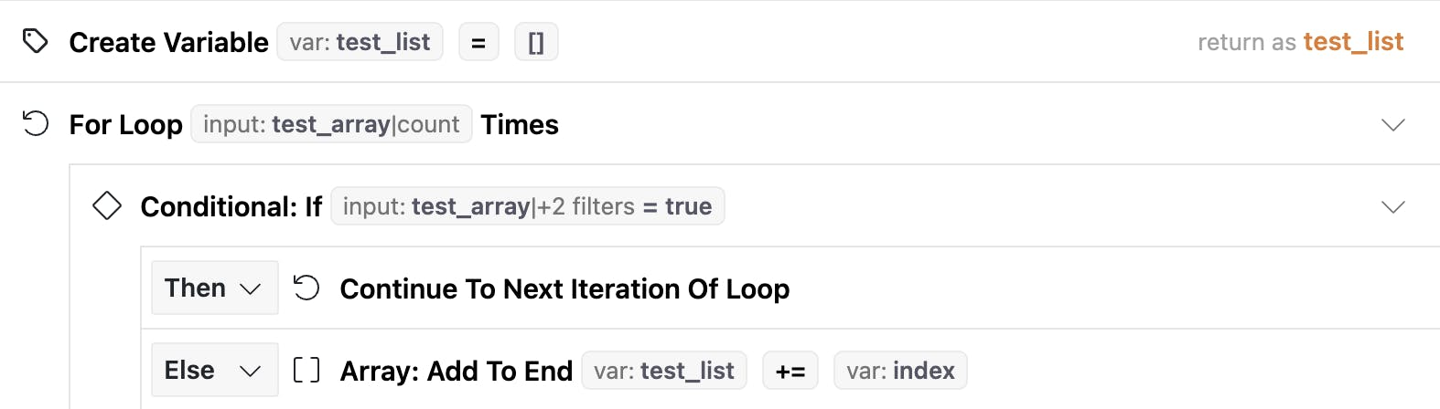The height and width of the screenshot is (409, 1440).
Task: Click the loop icon beside For Loop
Action: coord(35,123)
